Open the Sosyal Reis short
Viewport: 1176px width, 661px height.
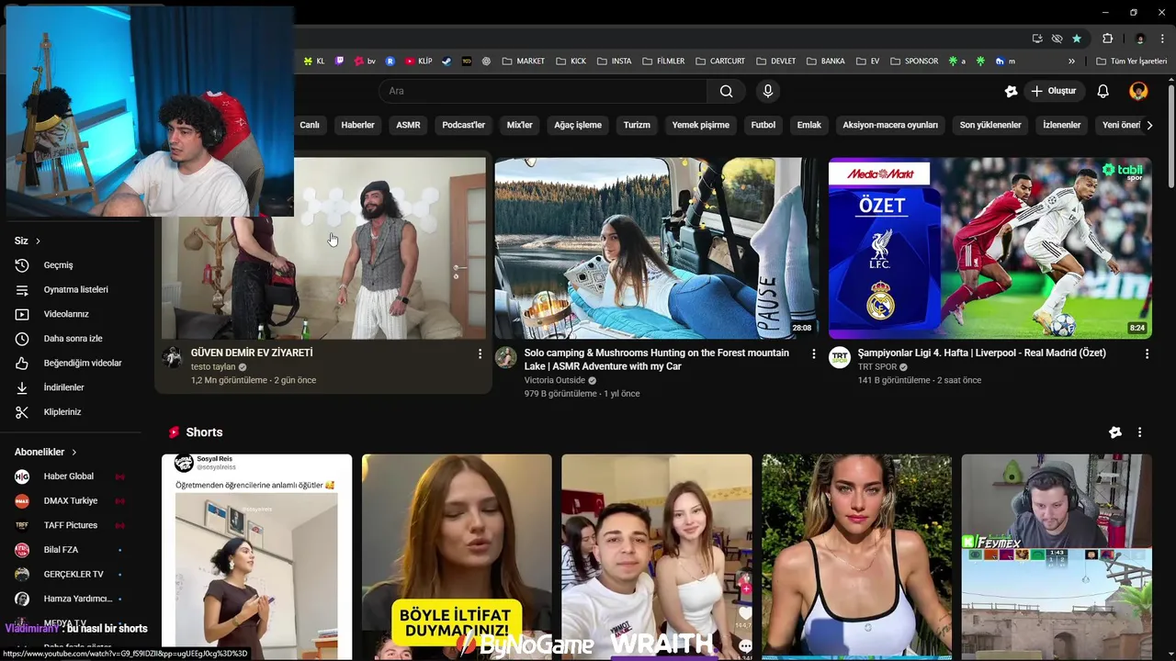(256, 556)
